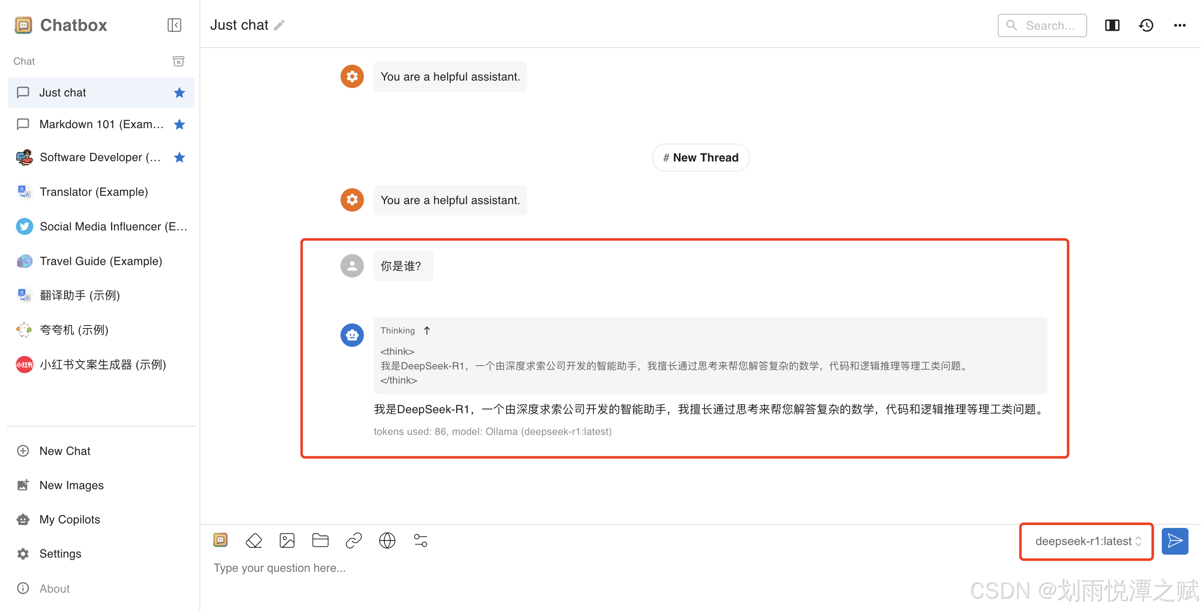This screenshot has height=611, width=1201.
Task: Start a New Chat
Action: 64,451
